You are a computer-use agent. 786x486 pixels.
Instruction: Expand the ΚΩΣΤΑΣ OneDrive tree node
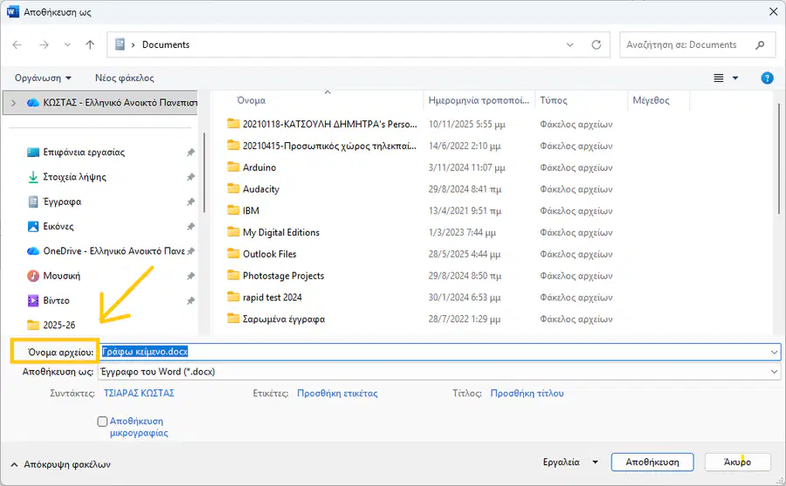[13, 103]
